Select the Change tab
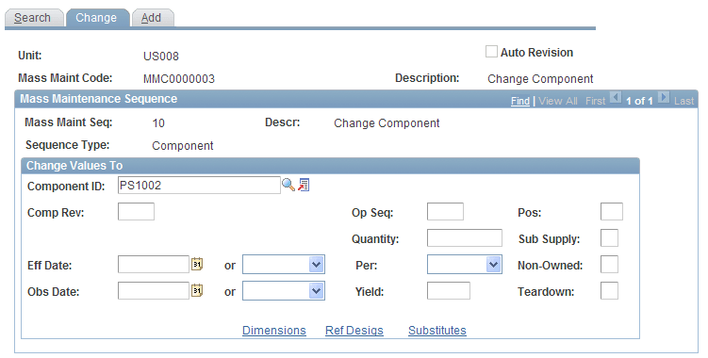 tap(97, 18)
